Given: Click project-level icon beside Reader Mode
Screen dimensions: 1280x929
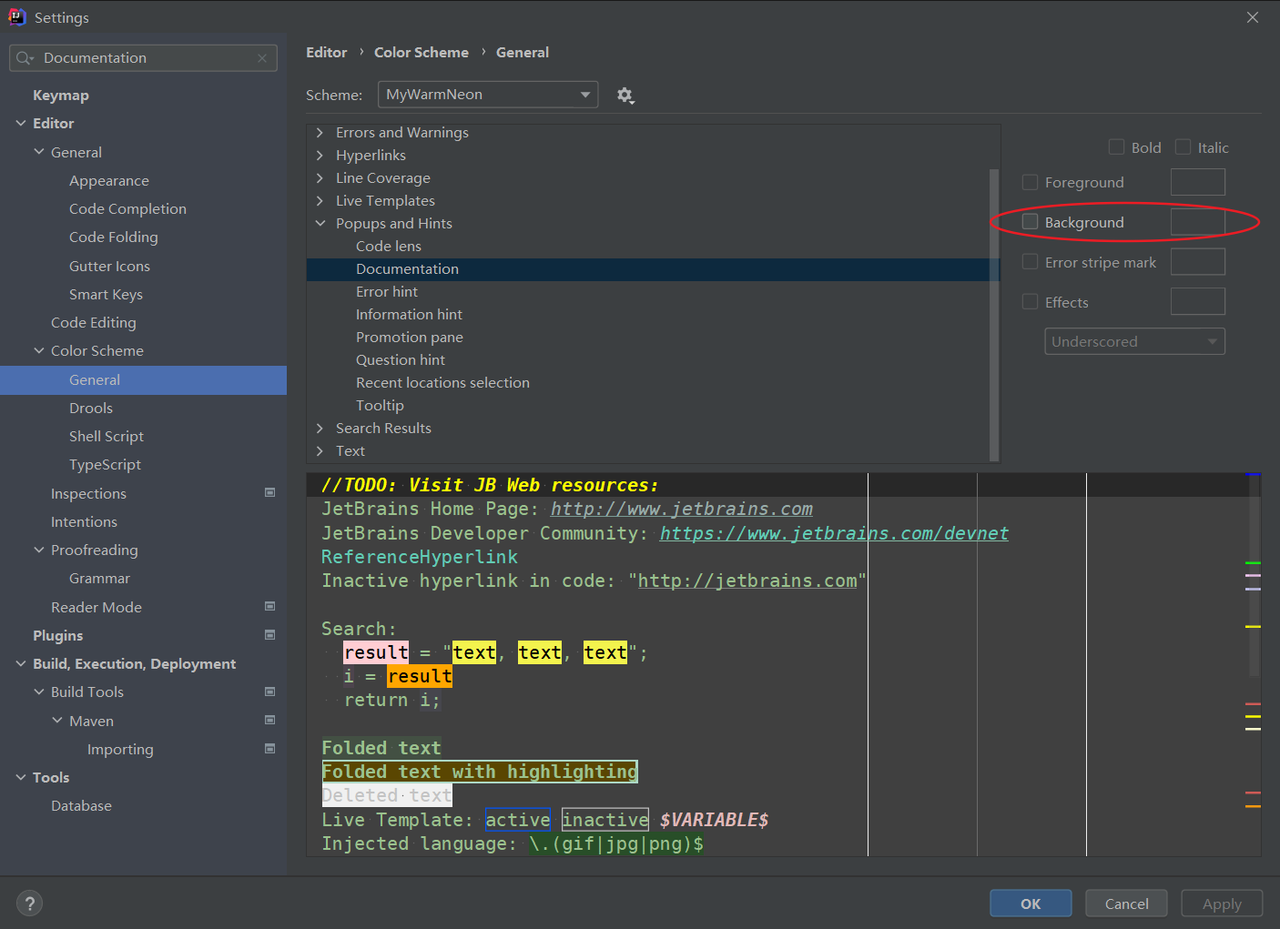Looking at the screenshot, I should pos(269,607).
